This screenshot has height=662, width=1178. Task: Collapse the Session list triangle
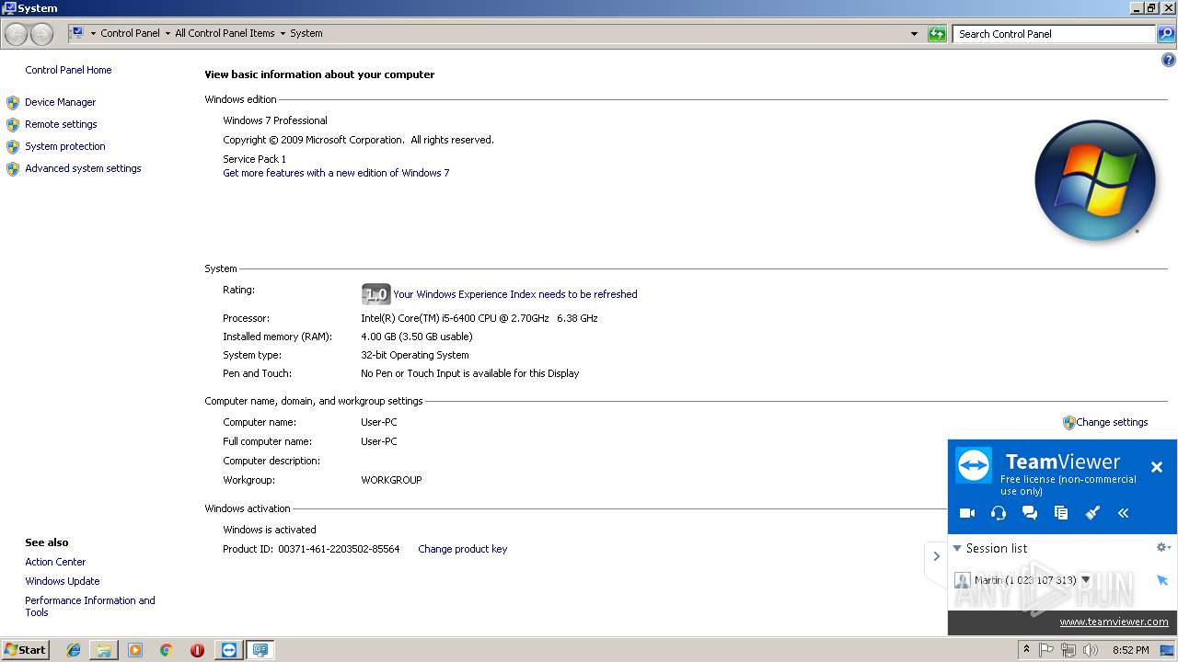click(x=957, y=548)
